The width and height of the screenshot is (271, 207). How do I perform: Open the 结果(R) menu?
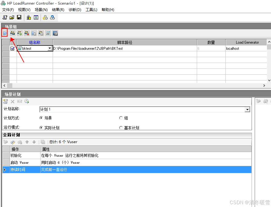click(58, 10)
